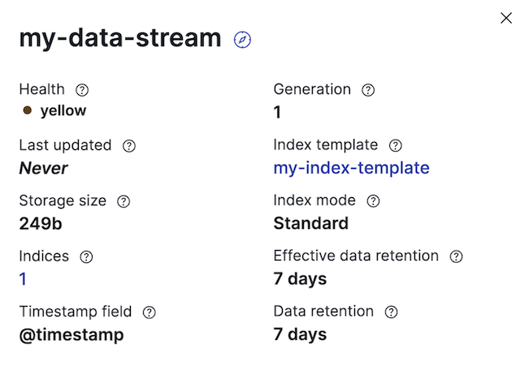
Task: Open the indices count link "1"
Action: pyautogui.click(x=24, y=279)
